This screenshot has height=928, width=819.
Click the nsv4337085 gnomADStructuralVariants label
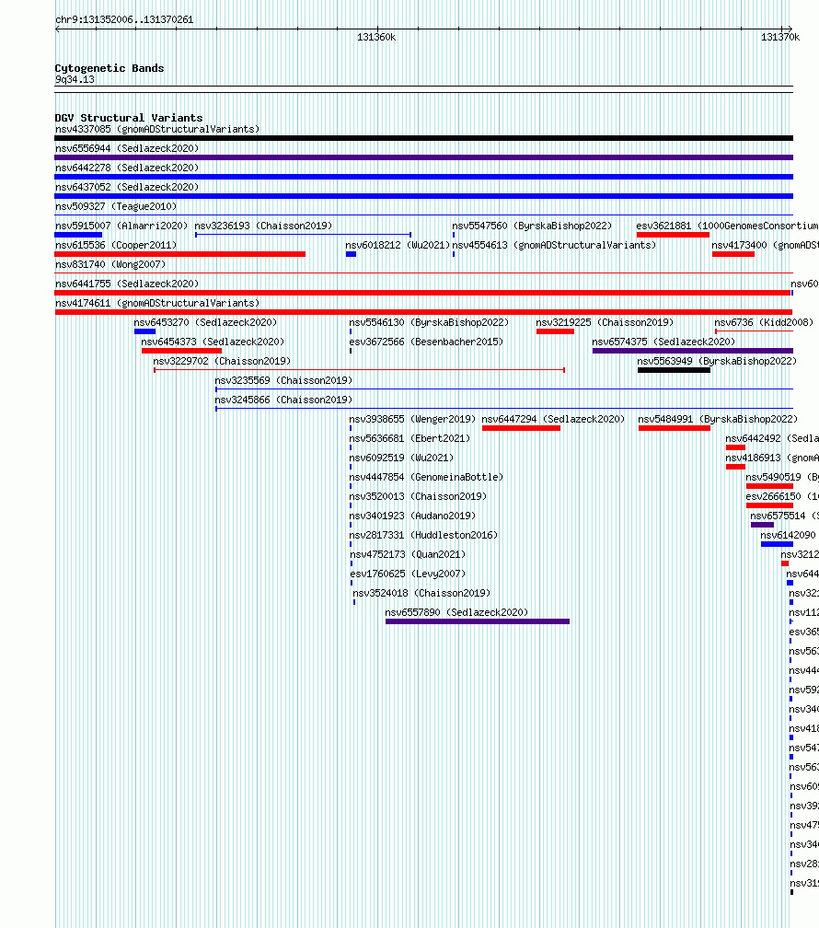(157, 129)
